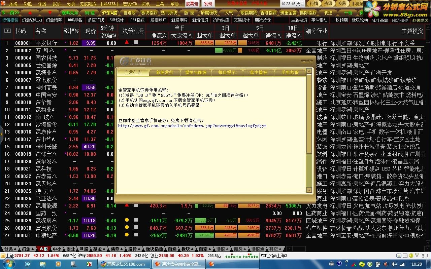Click scroll-down arrow in notice dialog
Screen dimensions: 431x269
[309, 190]
